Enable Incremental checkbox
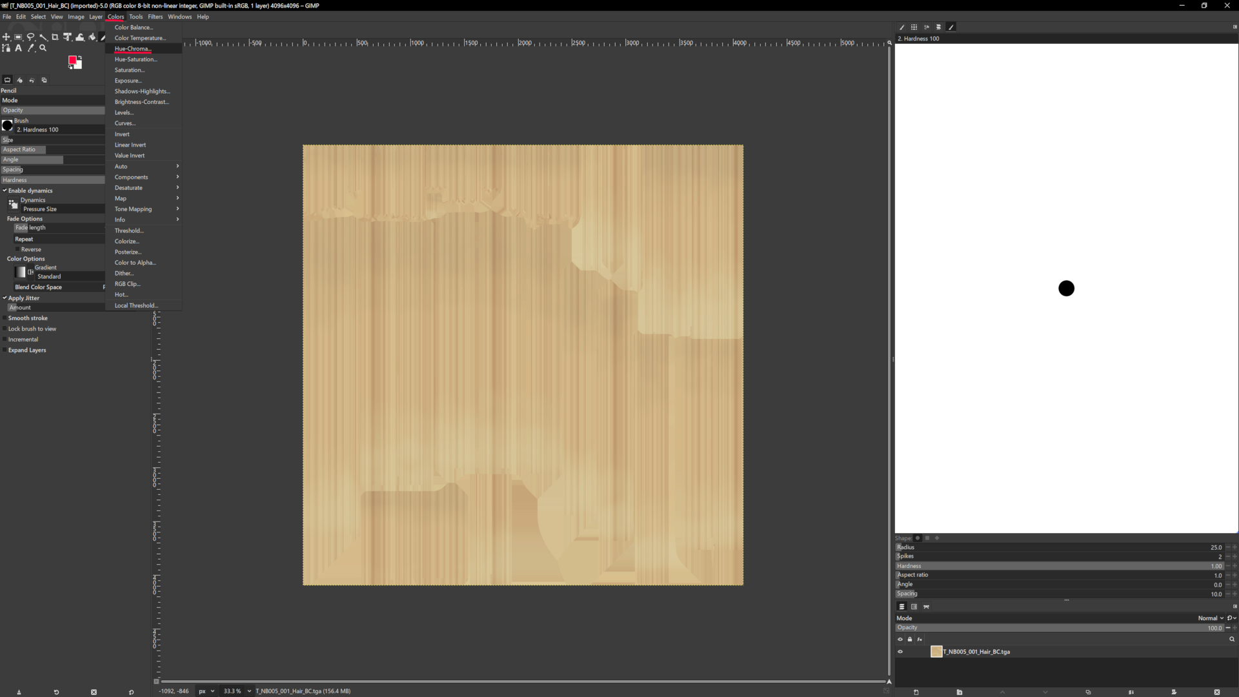This screenshot has width=1239, height=697. [5, 339]
